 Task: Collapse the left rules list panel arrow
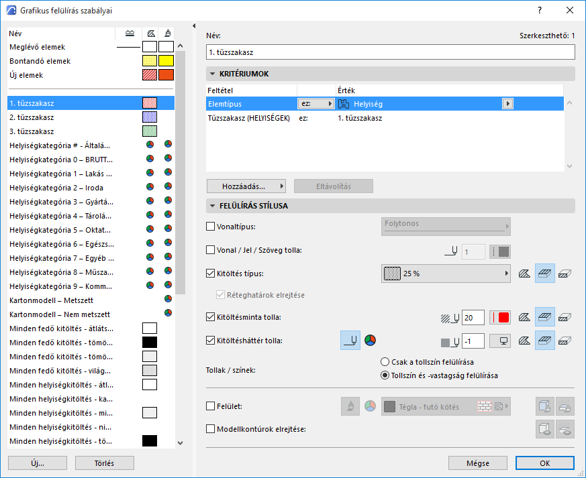(193, 25)
